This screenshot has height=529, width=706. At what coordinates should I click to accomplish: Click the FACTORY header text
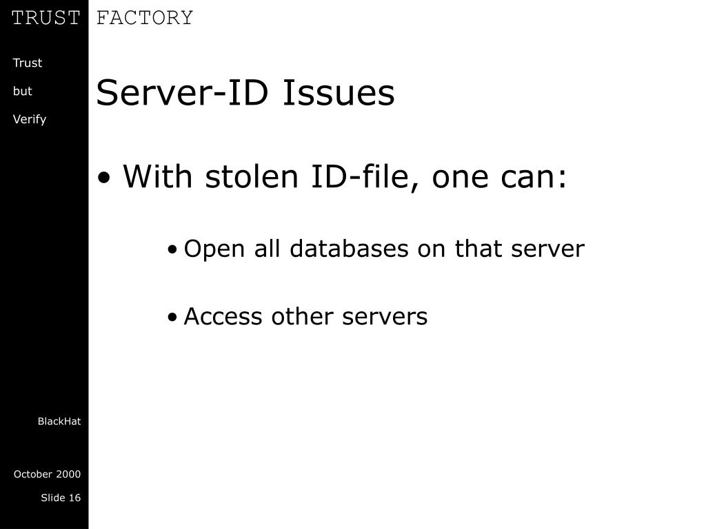(145, 18)
